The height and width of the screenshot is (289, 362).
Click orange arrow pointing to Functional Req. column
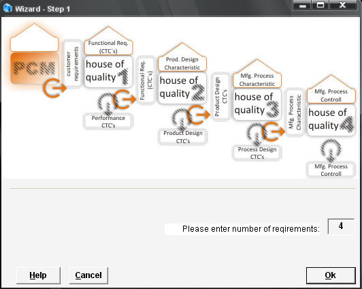[x=125, y=100]
